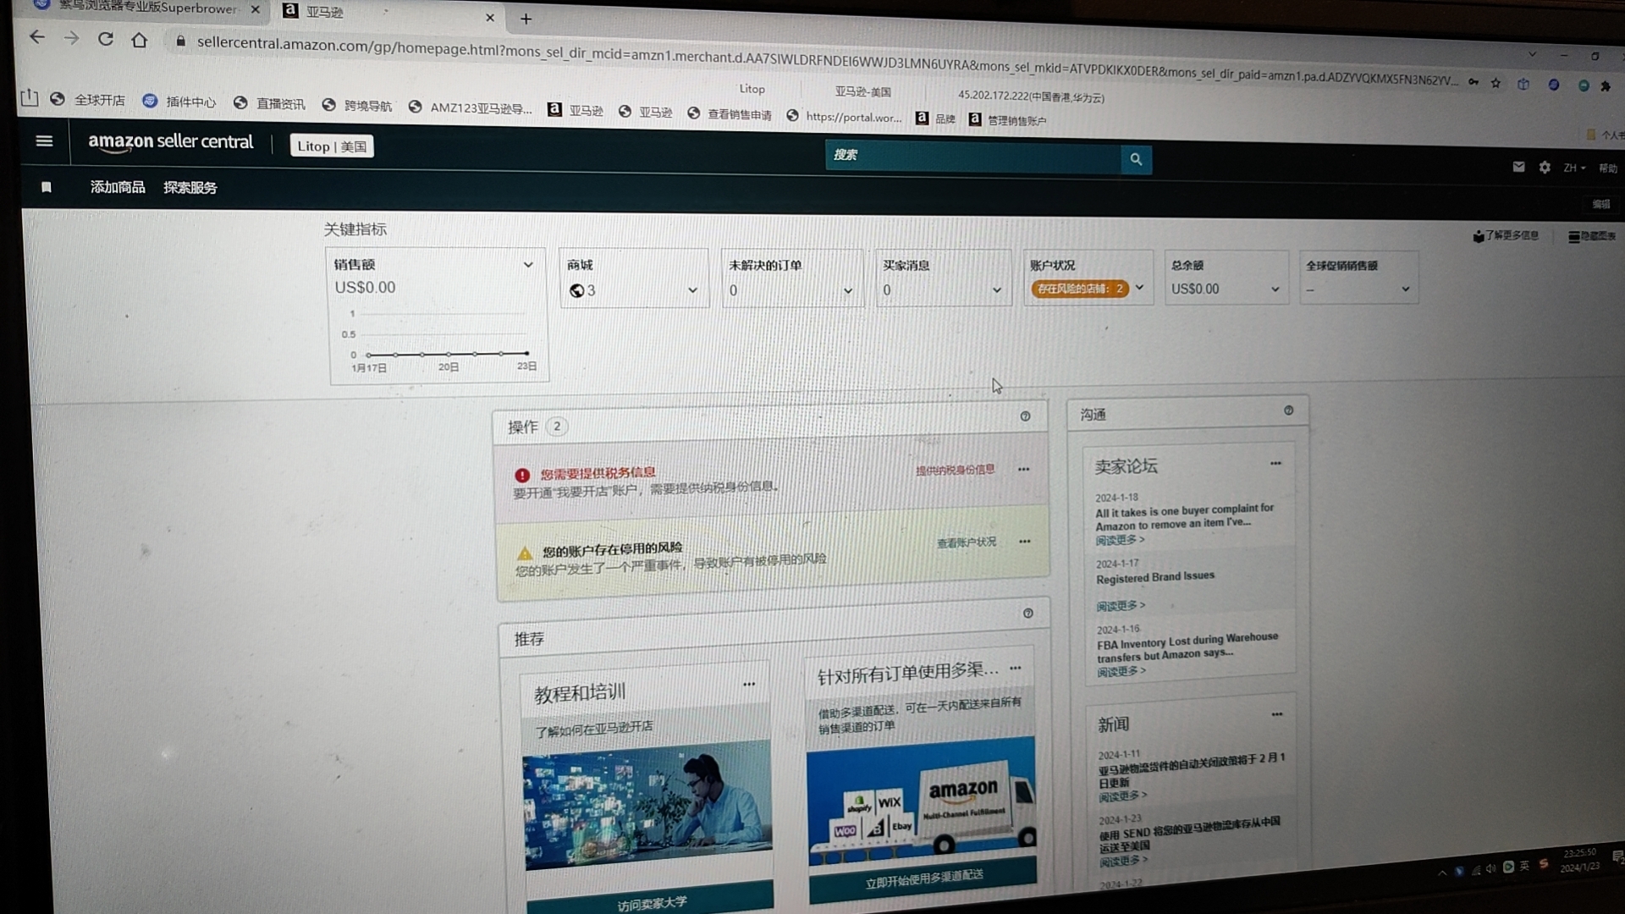Click the 查看账户状况 link
The height and width of the screenshot is (914, 1625).
pyautogui.click(x=967, y=542)
